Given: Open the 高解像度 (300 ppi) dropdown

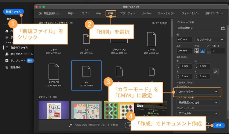Looking at the screenshot, I should [198, 103].
